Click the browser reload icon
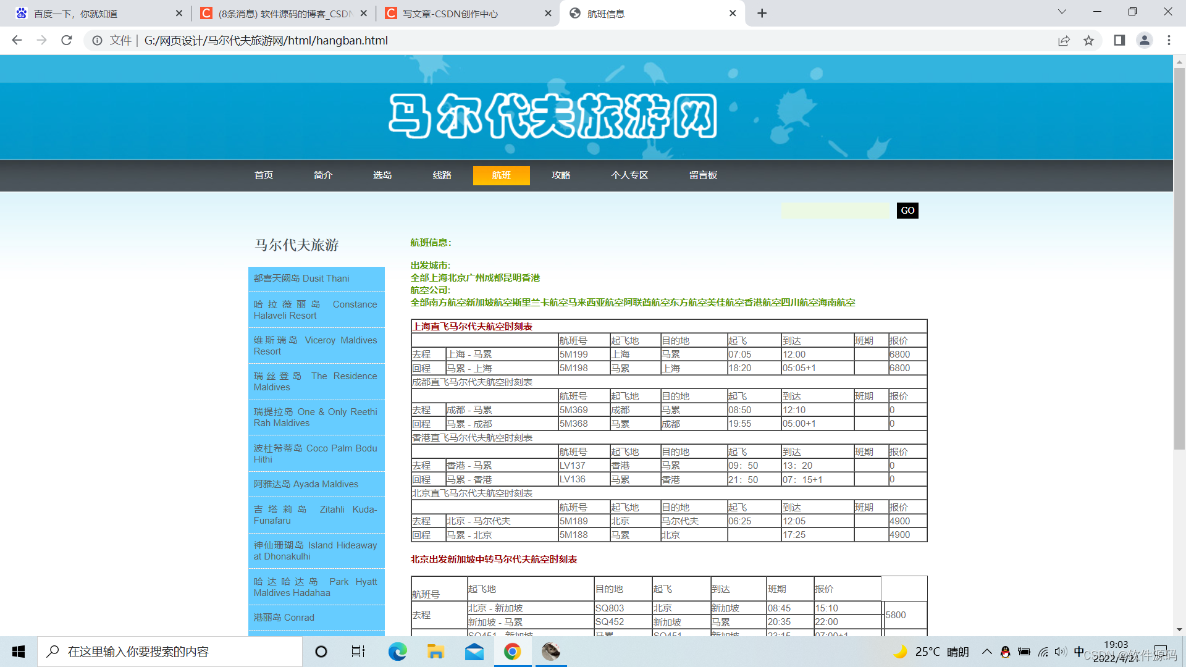The height and width of the screenshot is (667, 1186). [67, 40]
